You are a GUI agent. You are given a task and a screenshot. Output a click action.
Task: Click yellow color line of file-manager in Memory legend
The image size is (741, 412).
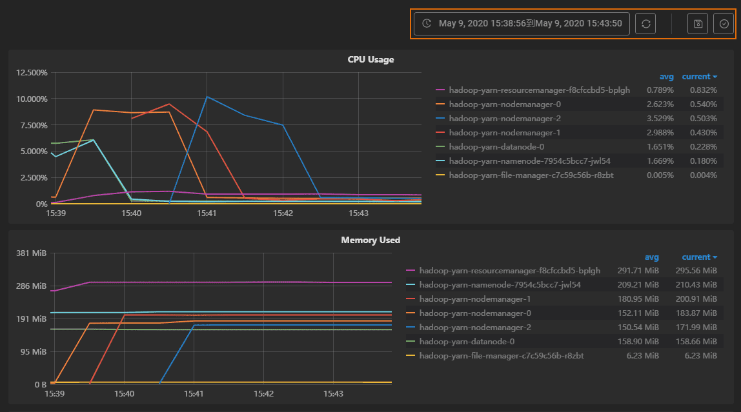coord(411,356)
